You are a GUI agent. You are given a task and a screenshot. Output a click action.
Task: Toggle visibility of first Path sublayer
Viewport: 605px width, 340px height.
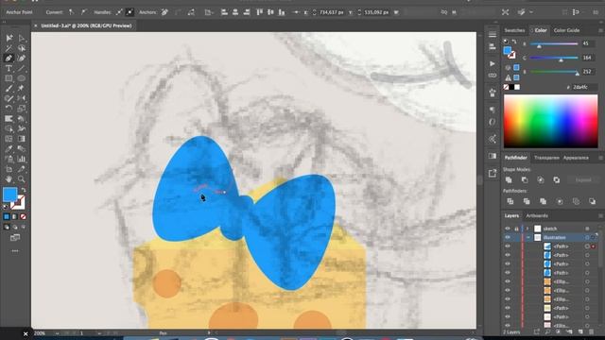pos(508,246)
